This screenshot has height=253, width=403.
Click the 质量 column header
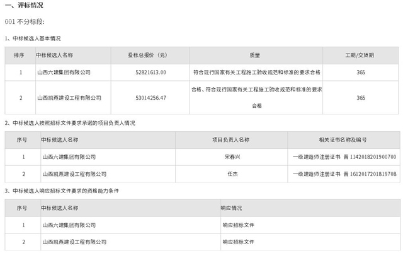254,55
